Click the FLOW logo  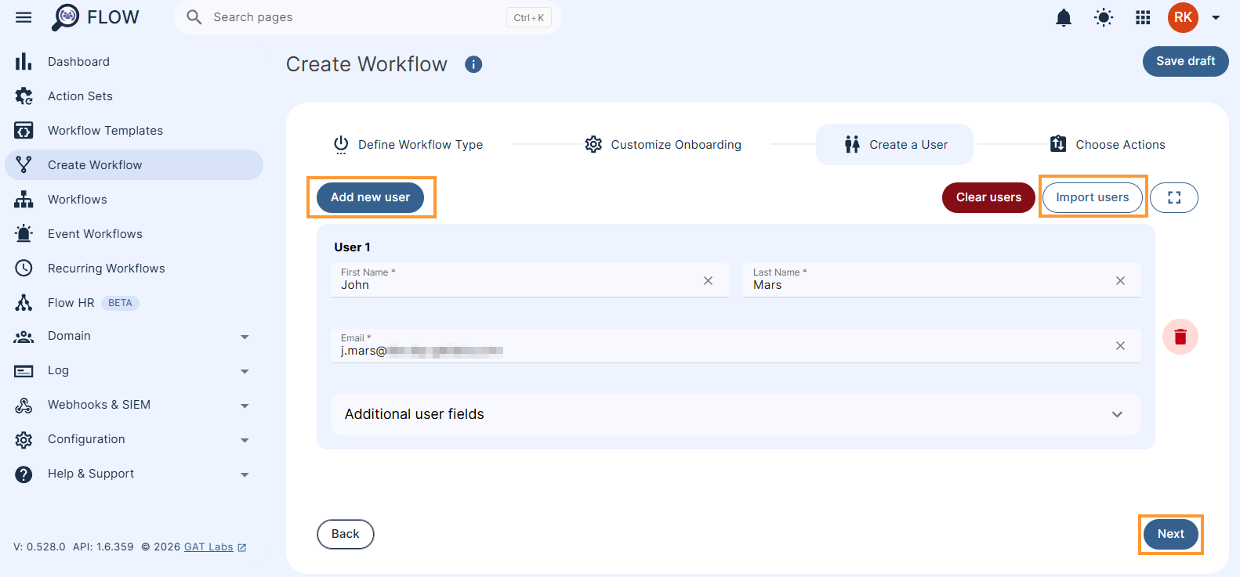tap(96, 17)
